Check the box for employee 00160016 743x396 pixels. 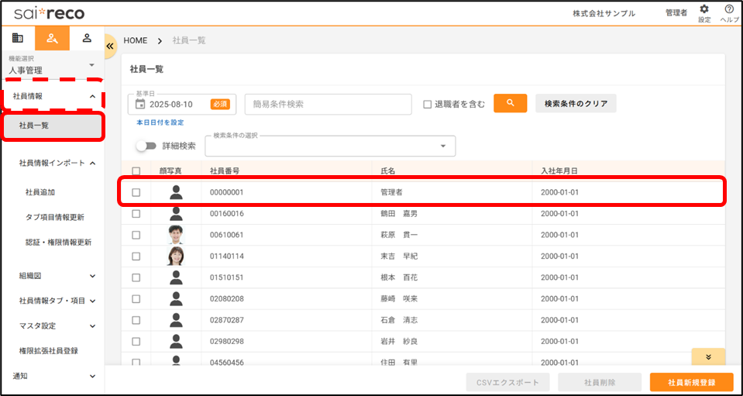136,213
